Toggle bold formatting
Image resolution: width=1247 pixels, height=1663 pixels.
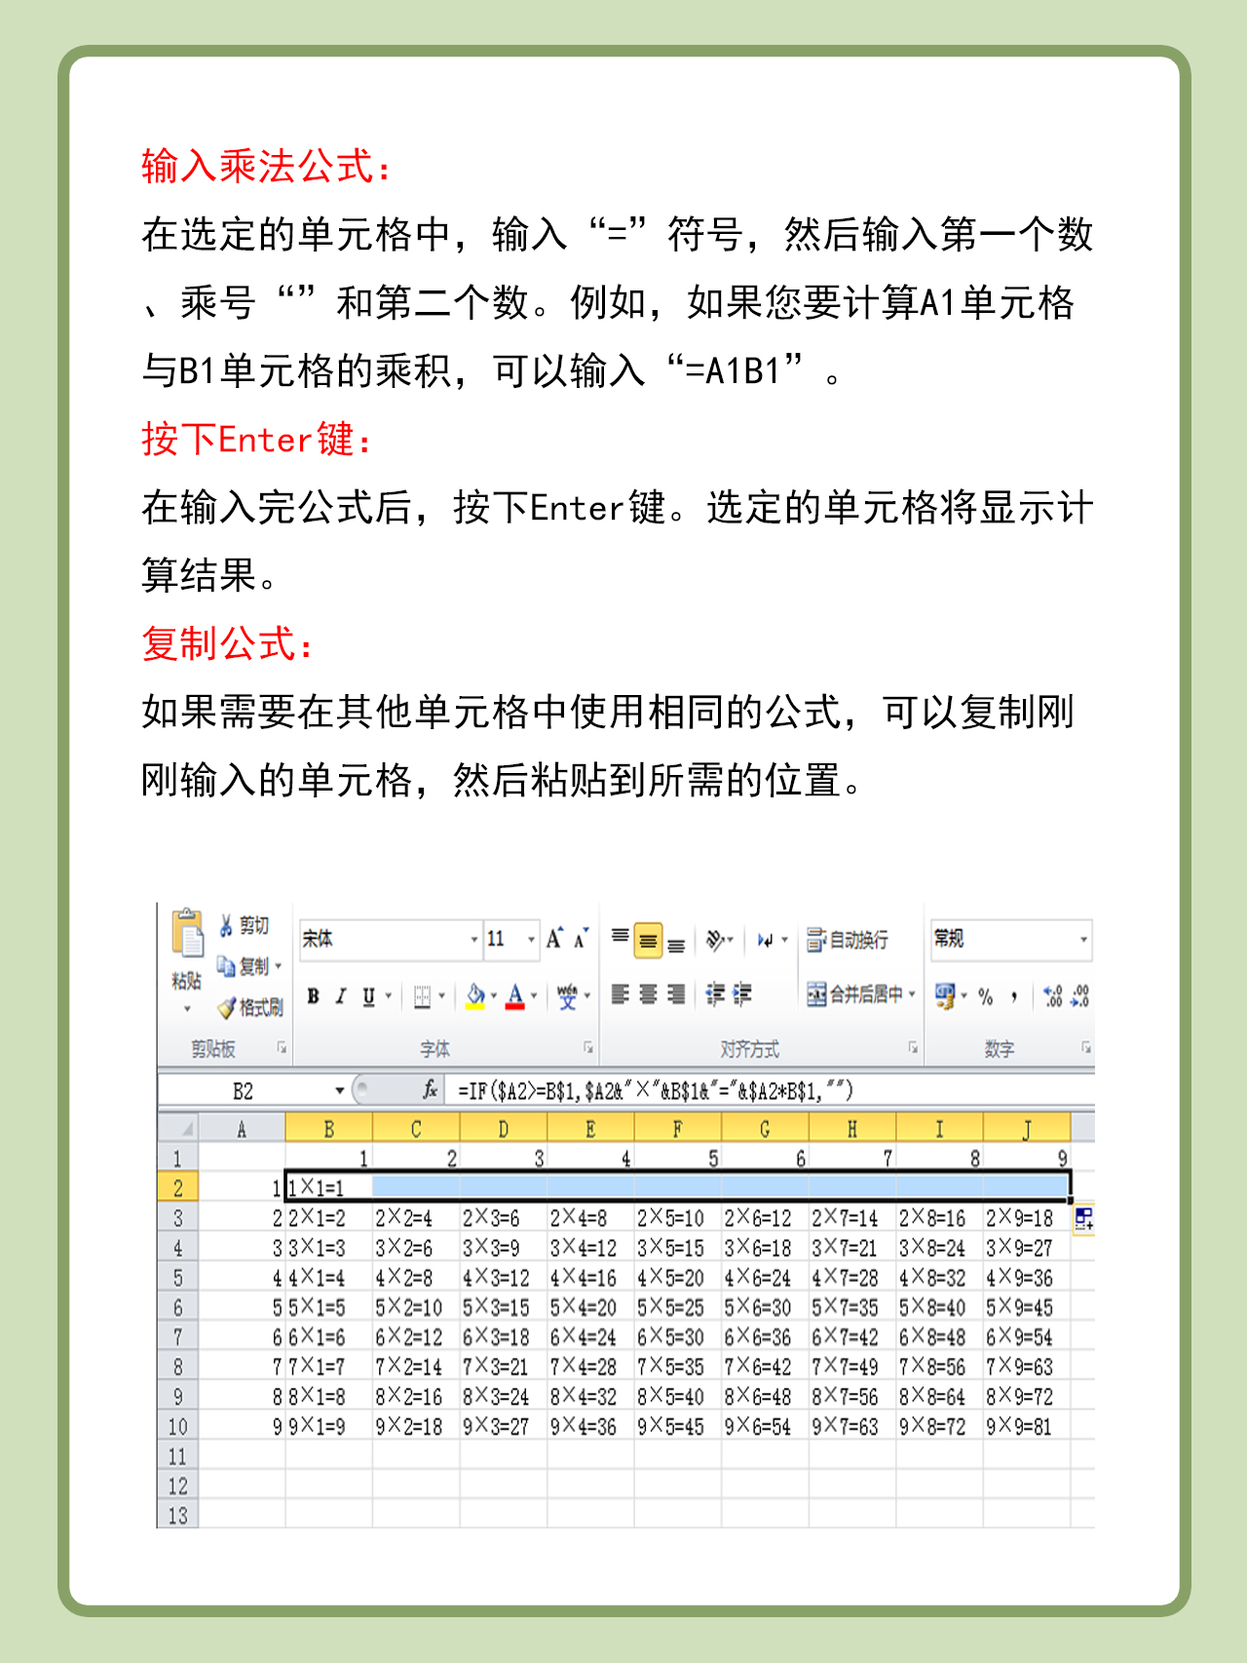tap(313, 996)
